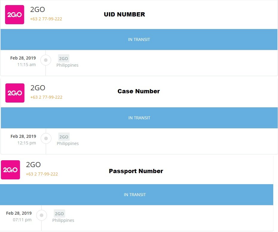Screen dimensions: 278x232
Task: Open the 2GO carrier title near Passport Number
Action: [x=33, y=165]
